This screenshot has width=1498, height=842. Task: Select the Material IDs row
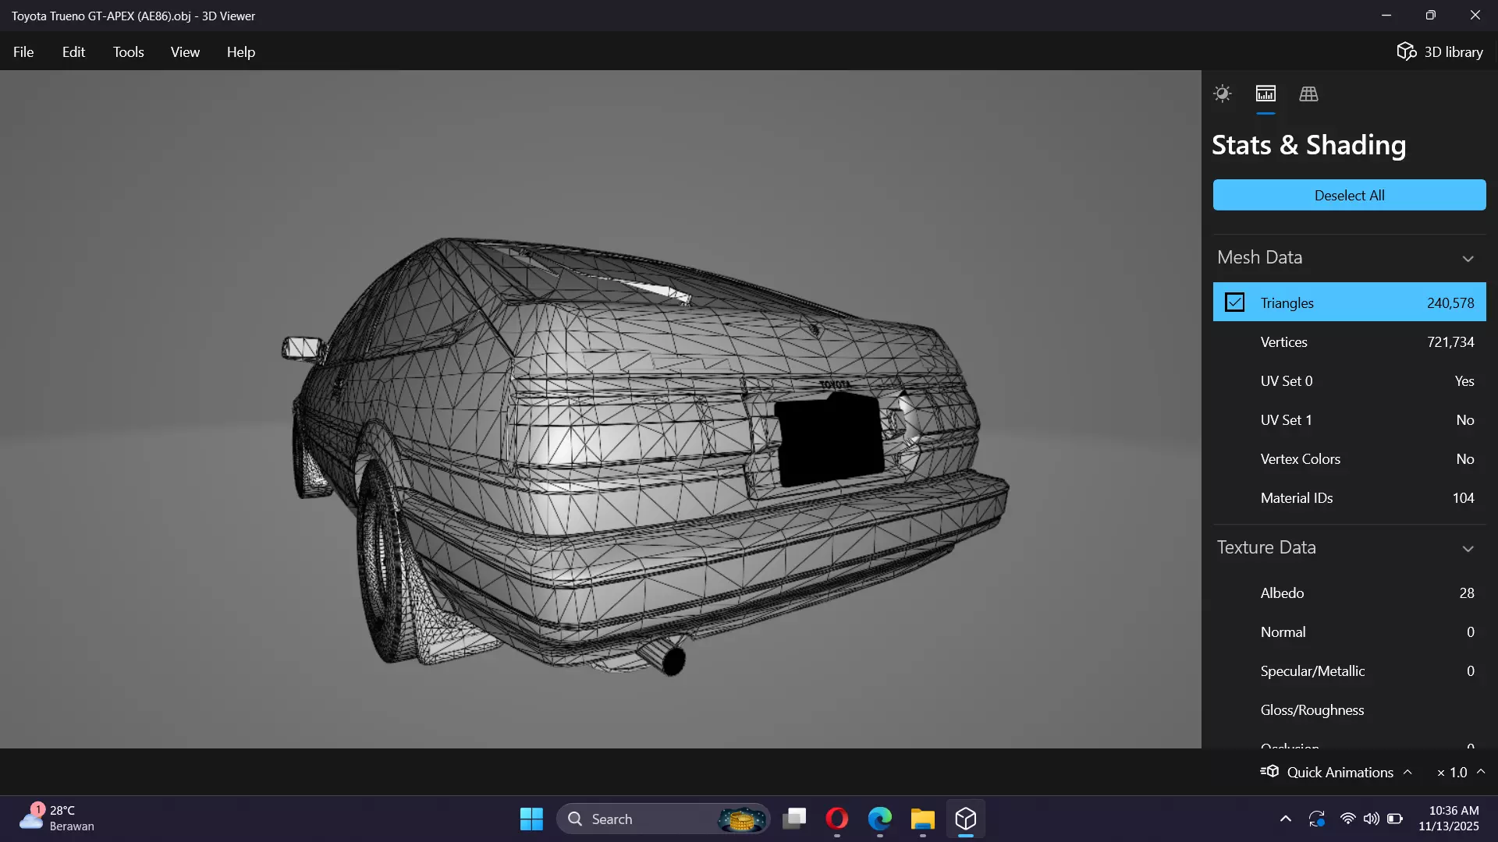1349,497
